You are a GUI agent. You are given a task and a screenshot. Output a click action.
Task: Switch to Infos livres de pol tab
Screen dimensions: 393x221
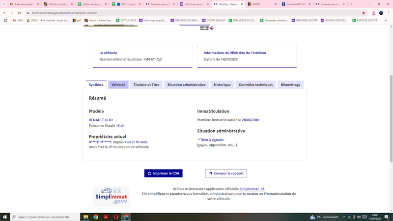tap(194, 4)
